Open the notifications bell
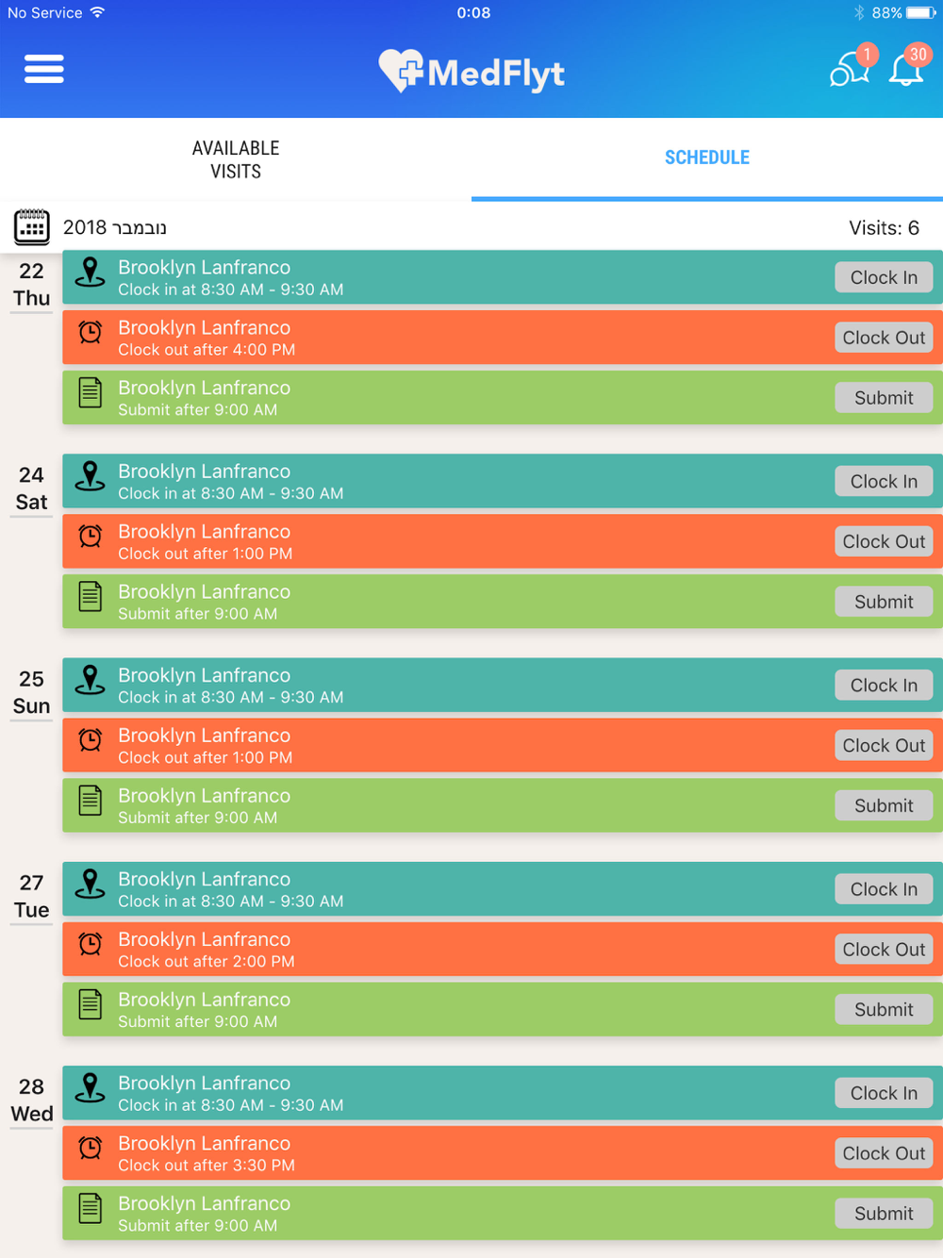 coord(907,69)
